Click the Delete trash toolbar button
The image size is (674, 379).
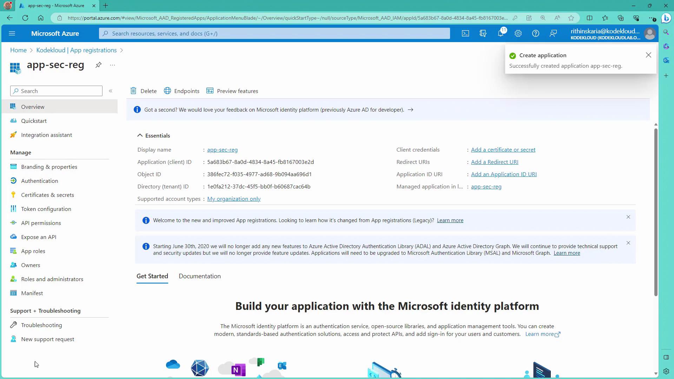144,91
